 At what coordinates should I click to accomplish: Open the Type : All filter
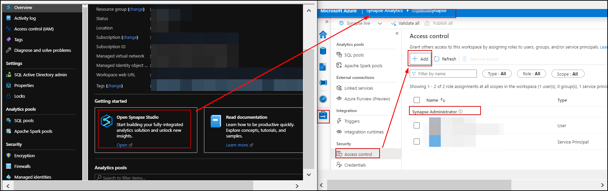(497, 74)
